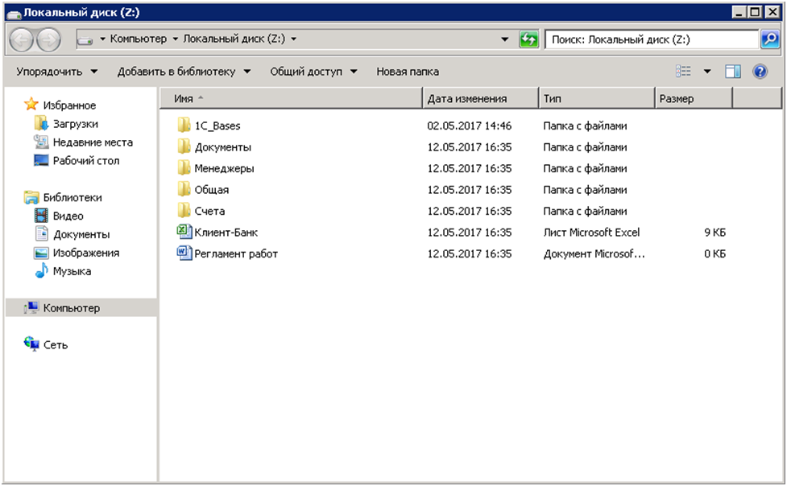Click the Музыка note icon

pos(40,271)
